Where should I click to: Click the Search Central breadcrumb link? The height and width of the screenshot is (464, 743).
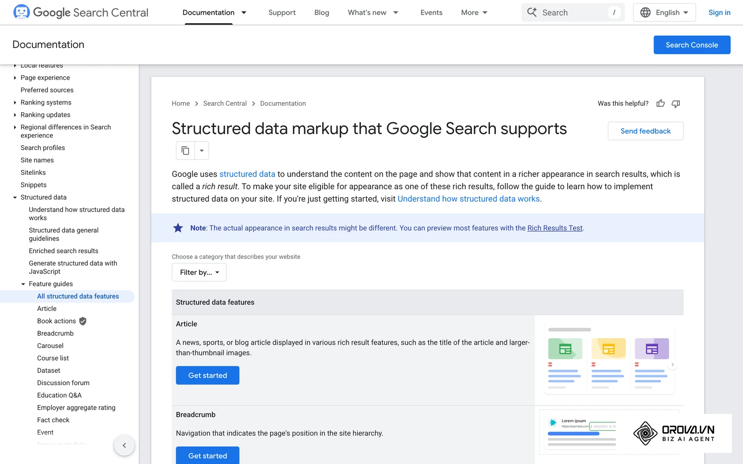pyautogui.click(x=225, y=103)
